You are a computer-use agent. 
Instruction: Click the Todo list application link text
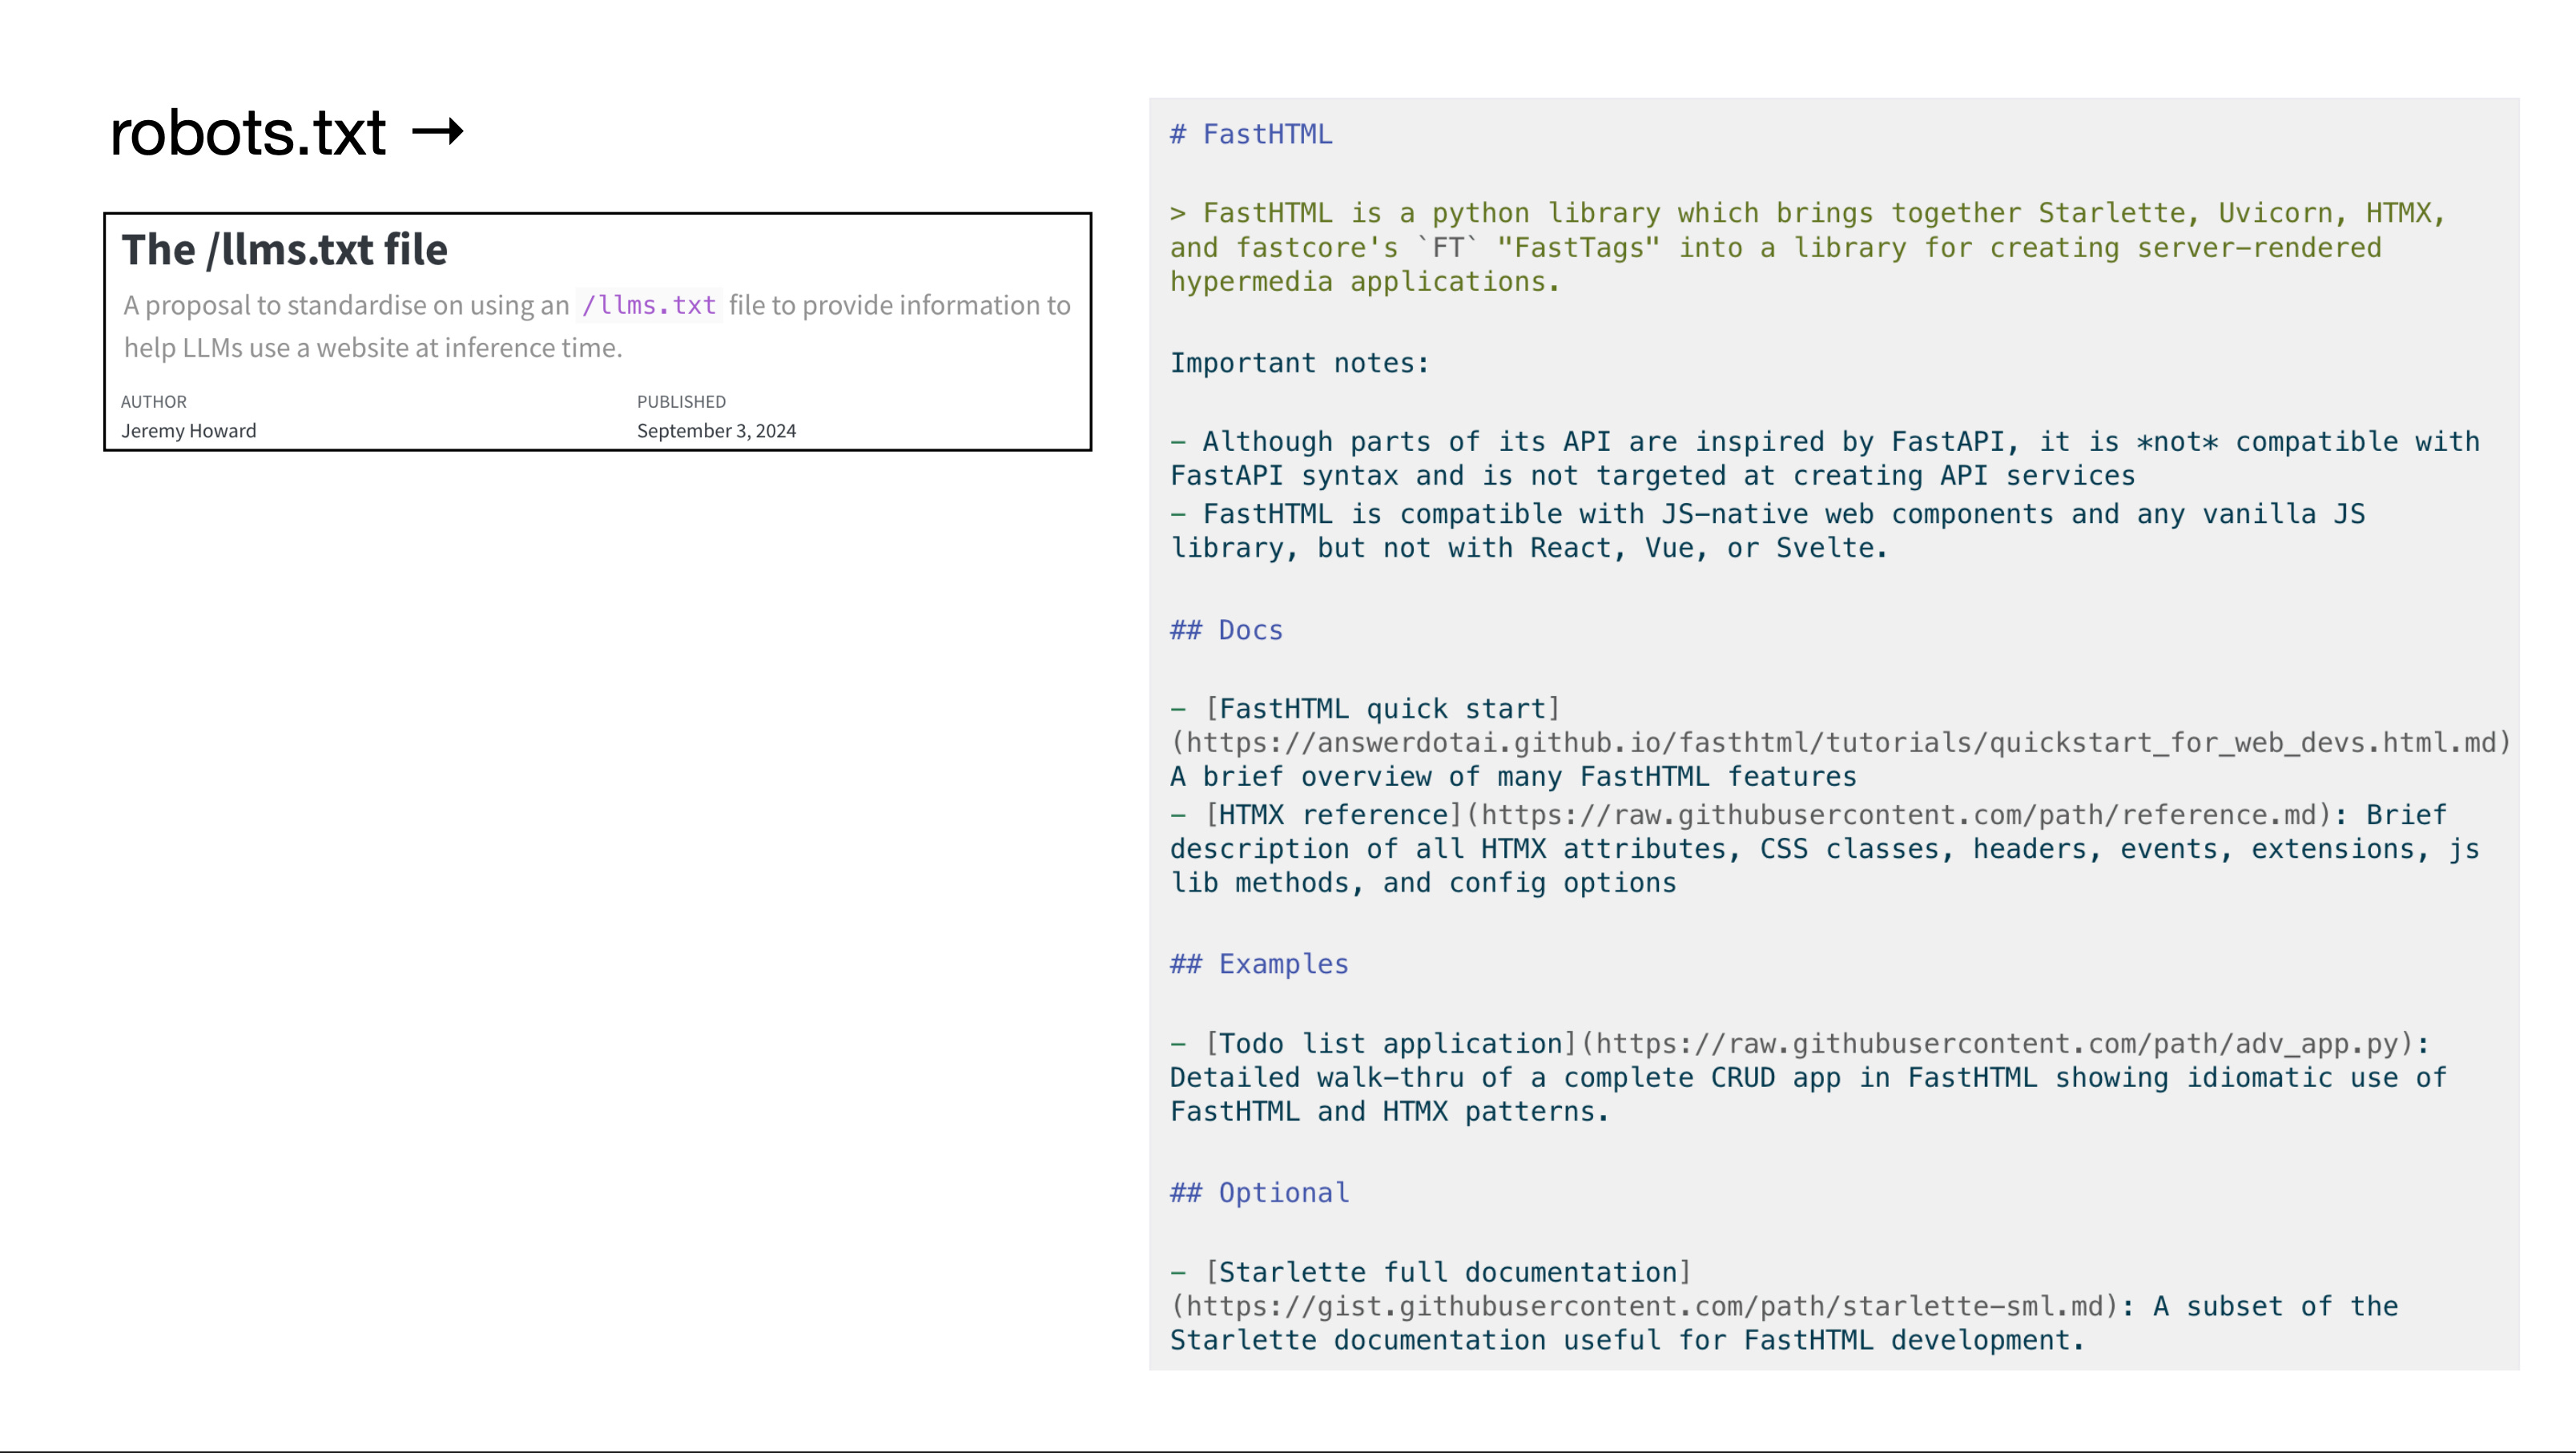[x=1391, y=1045]
